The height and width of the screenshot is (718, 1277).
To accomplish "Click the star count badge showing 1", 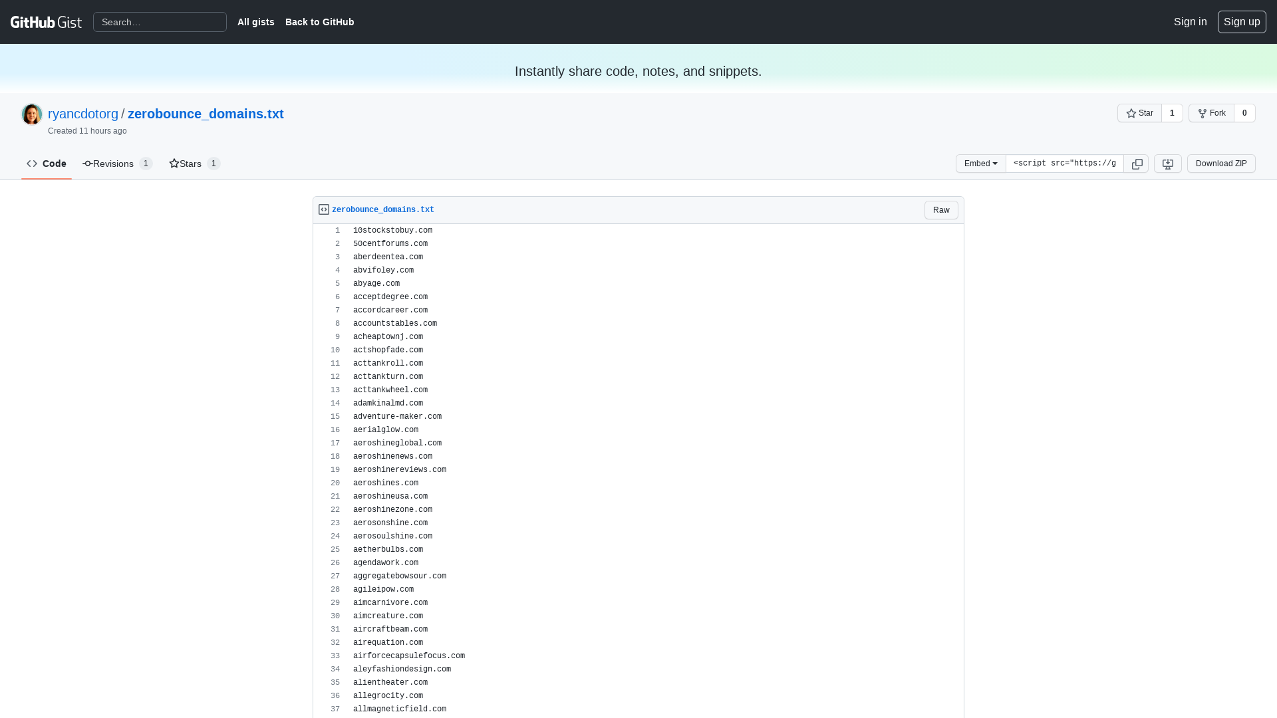I will click(1172, 113).
